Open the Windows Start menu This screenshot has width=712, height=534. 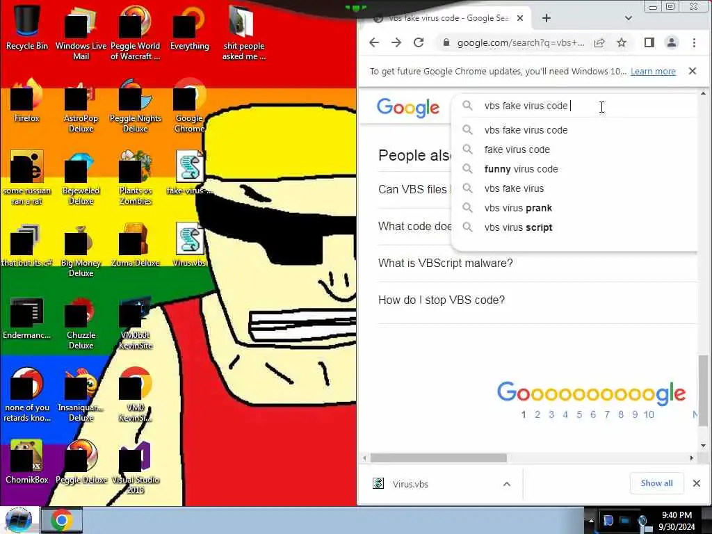pyautogui.click(x=18, y=520)
